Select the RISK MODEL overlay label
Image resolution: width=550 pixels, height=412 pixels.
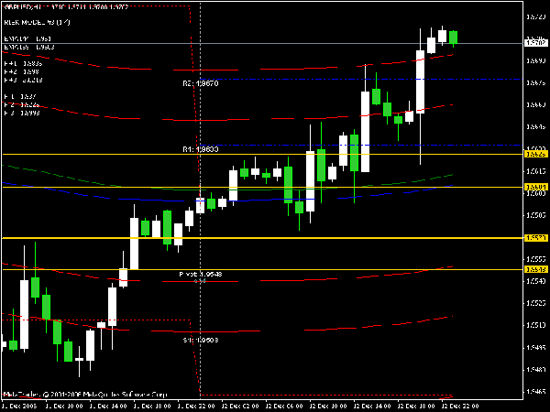[x=37, y=22]
